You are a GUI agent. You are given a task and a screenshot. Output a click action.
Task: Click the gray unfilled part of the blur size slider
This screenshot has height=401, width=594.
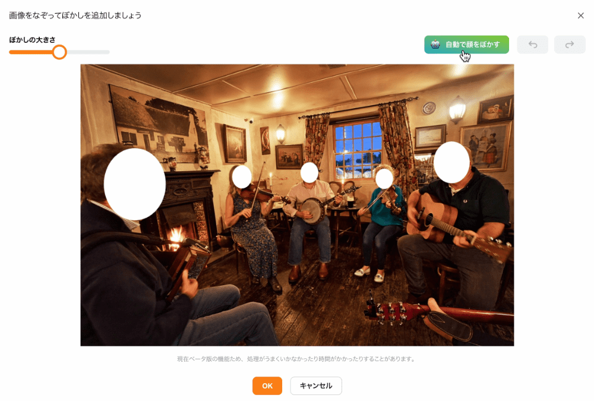click(x=89, y=52)
